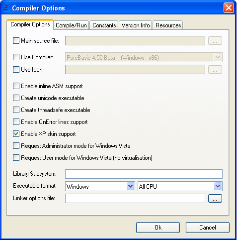The width and height of the screenshot is (237, 240).
Task: Disable XP skin support checkbox
Action: click(16, 134)
